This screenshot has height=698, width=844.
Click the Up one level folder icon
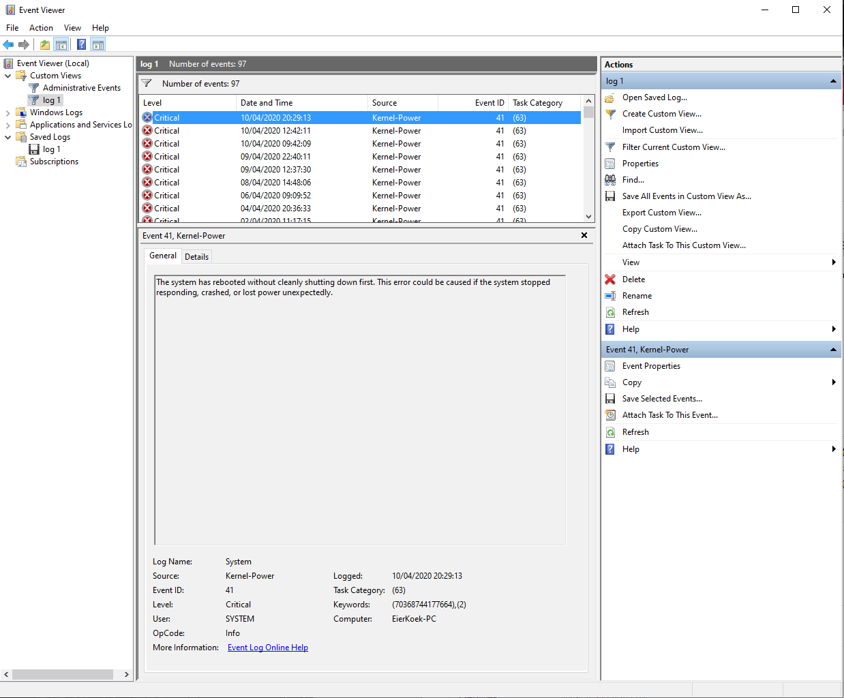(x=45, y=45)
